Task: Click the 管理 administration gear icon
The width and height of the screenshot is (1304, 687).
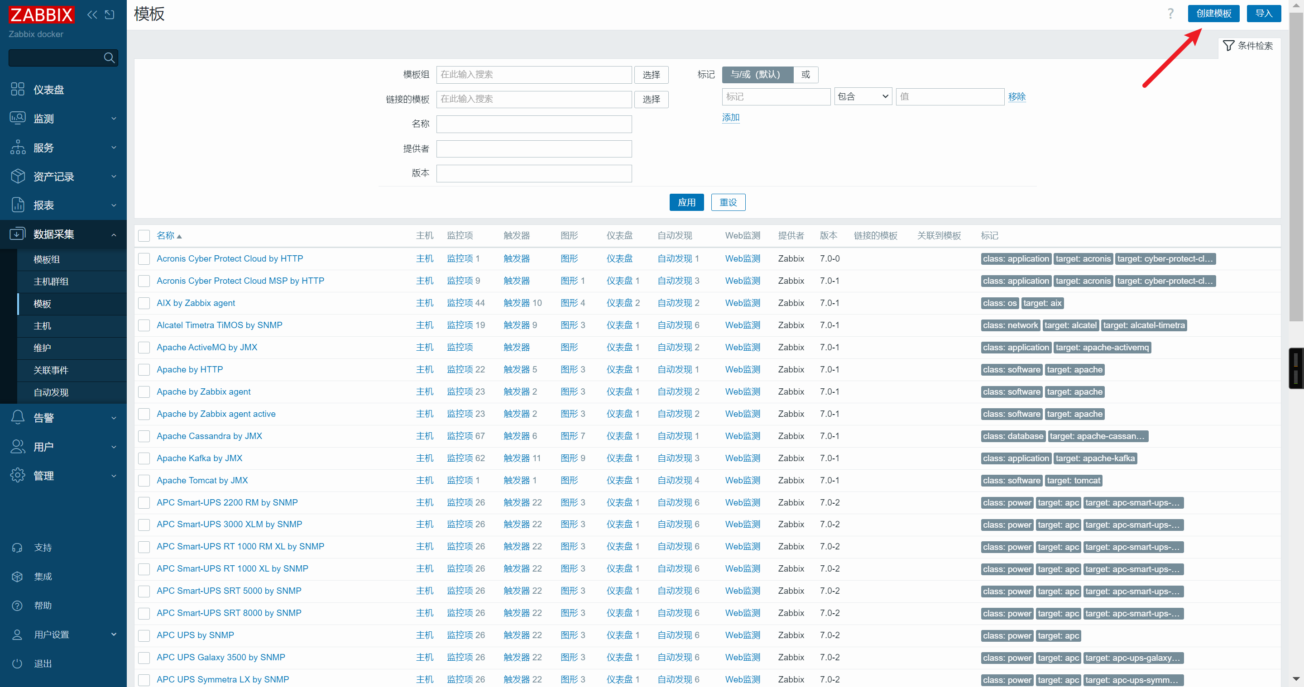Action: (18, 475)
